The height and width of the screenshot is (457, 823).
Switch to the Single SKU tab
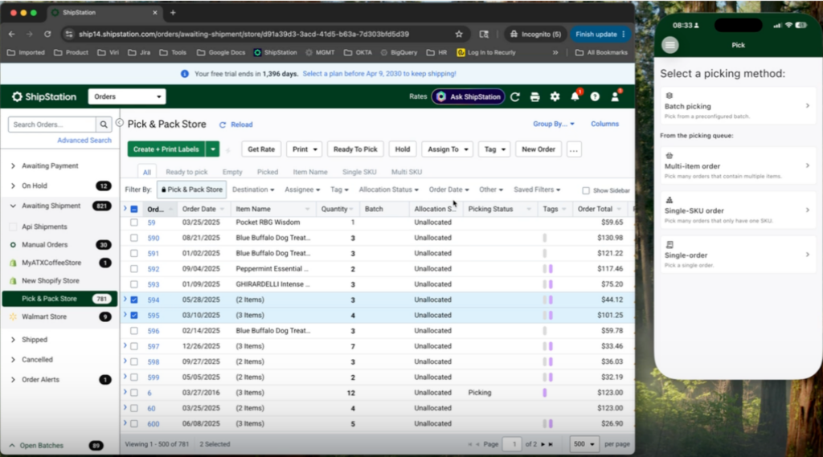tap(359, 172)
